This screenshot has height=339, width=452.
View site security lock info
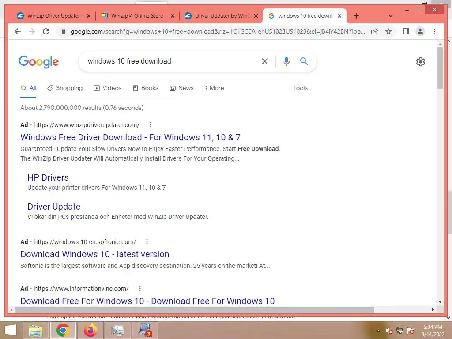pyautogui.click(x=64, y=31)
